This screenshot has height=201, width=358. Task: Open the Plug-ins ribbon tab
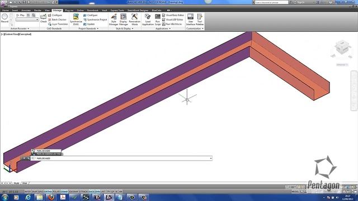click(69, 10)
